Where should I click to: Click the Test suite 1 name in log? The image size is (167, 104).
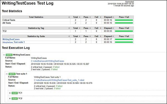(x=21, y=74)
